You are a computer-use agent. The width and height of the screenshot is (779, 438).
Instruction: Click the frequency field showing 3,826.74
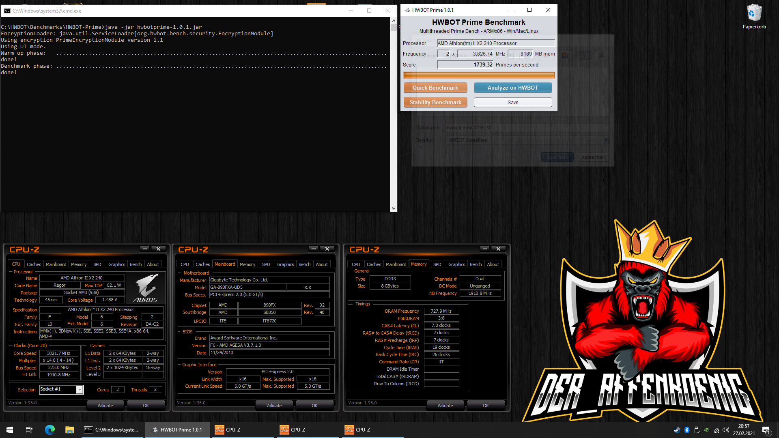tap(475, 54)
